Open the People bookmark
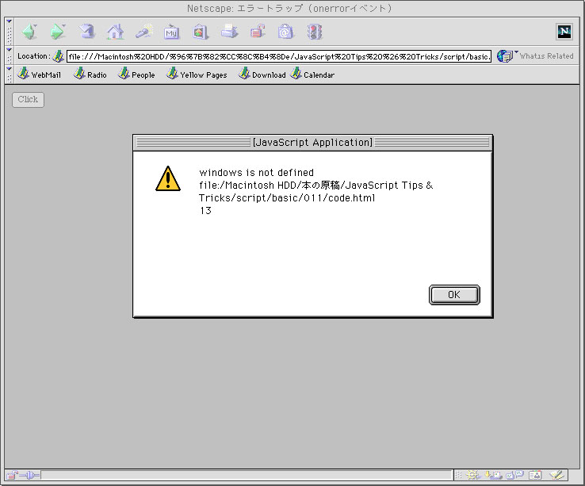This screenshot has height=486, width=585. click(x=136, y=74)
